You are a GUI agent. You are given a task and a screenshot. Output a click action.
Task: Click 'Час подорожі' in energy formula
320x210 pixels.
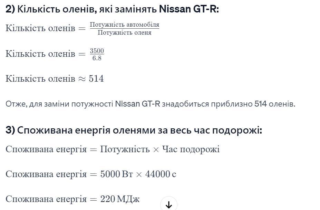(x=191, y=149)
